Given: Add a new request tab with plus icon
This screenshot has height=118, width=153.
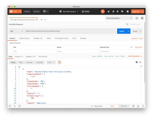Looking at the screenshot, I should point(41,19).
